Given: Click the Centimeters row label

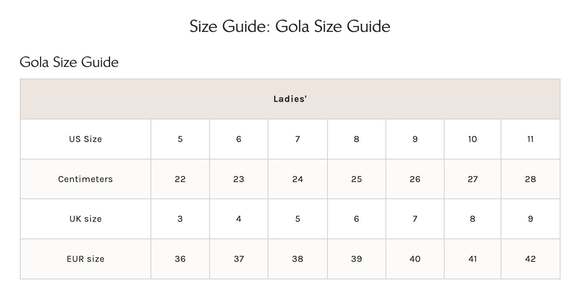Looking at the screenshot, I should click(x=86, y=179).
